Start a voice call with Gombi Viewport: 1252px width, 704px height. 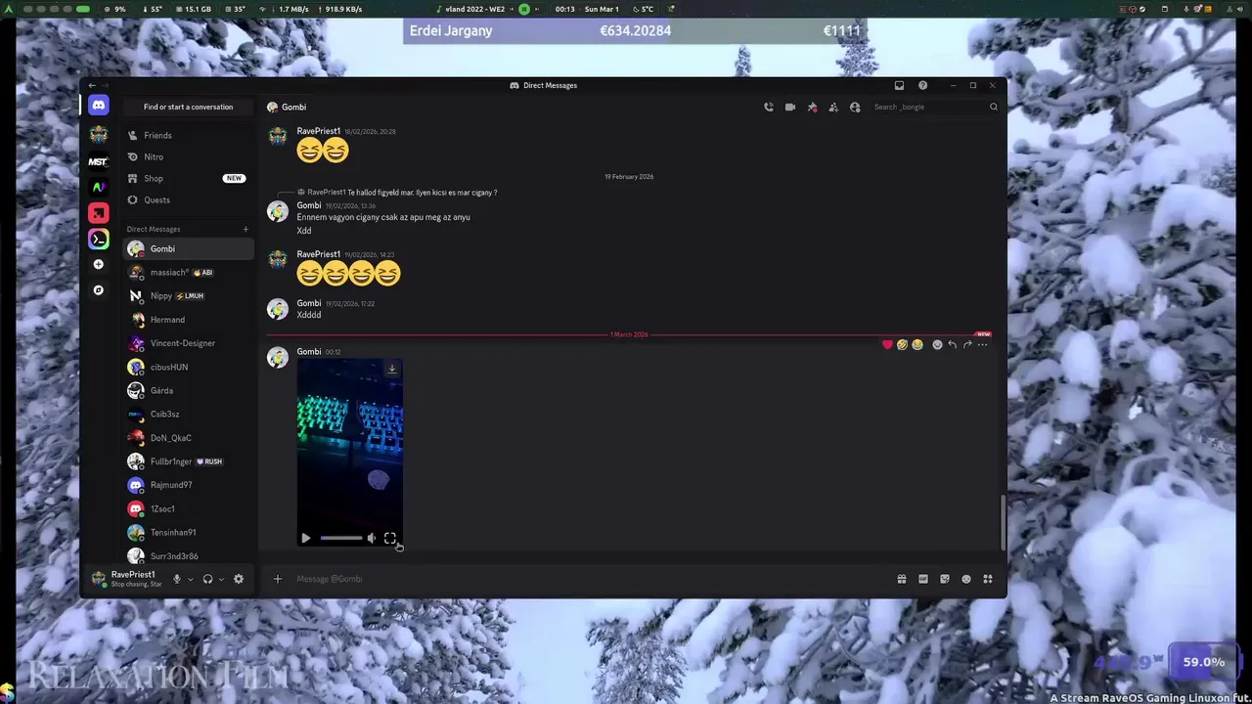[x=769, y=107]
